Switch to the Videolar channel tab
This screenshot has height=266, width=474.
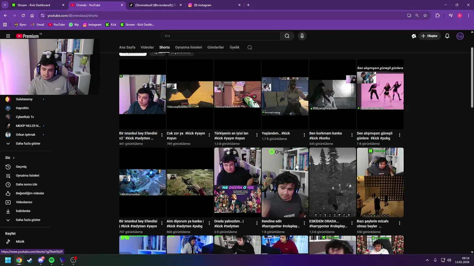[147, 47]
